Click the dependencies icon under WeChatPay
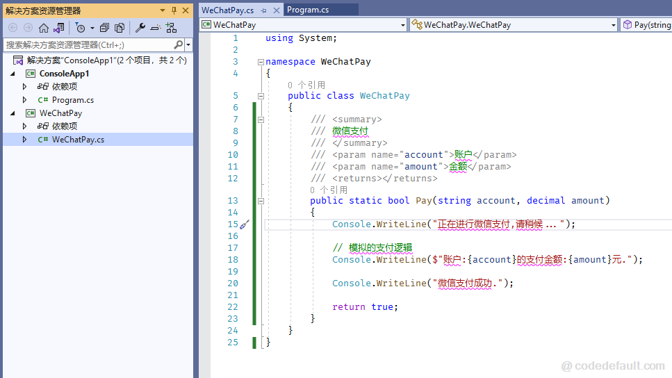This screenshot has height=378, width=672. click(42, 126)
